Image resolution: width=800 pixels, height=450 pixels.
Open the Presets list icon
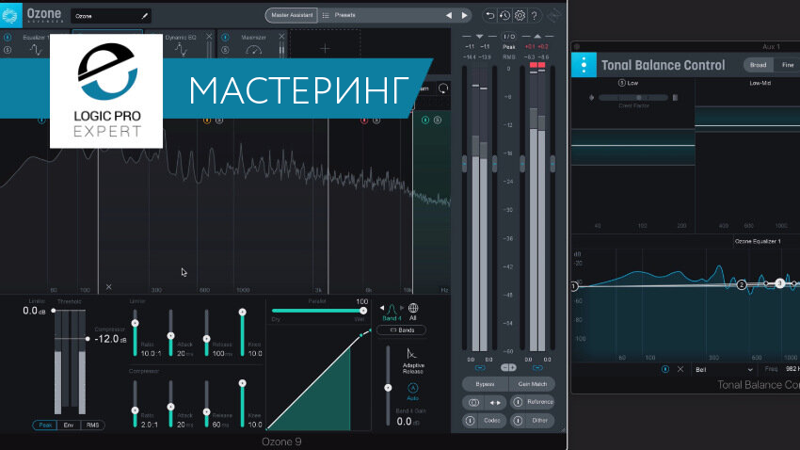tap(326, 15)
